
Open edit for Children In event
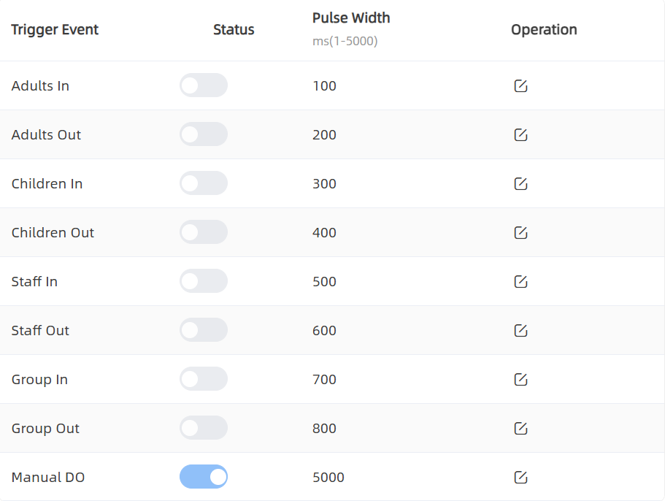[x=520, y=184]
